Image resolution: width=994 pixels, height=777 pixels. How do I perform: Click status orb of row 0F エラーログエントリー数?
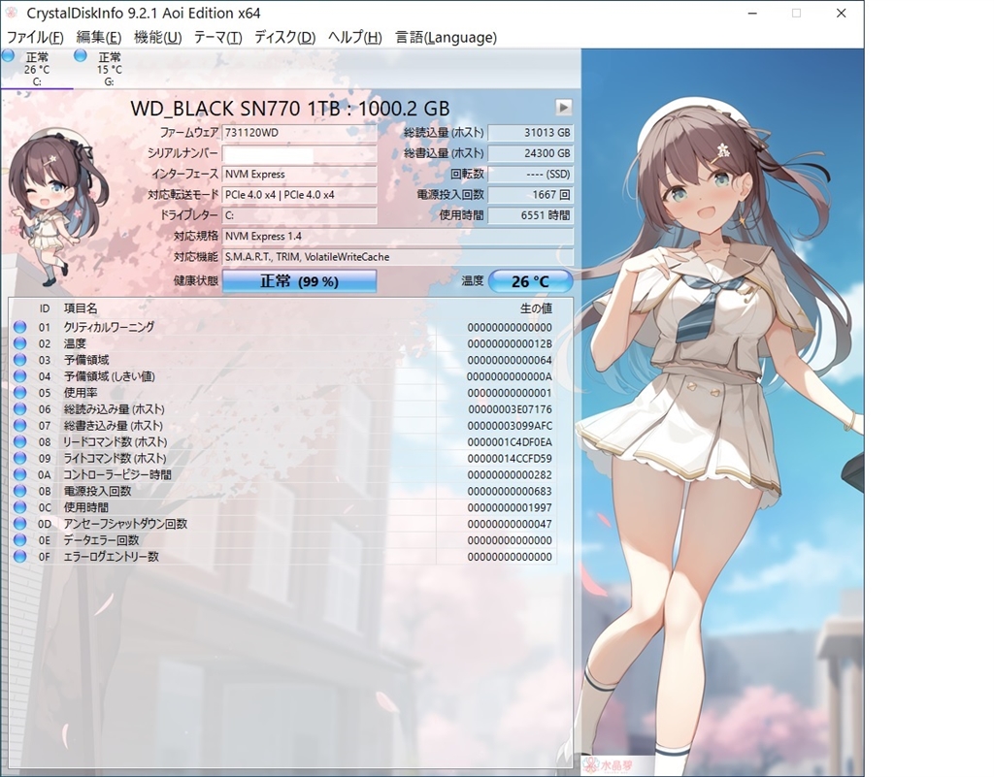pos(20,557)
